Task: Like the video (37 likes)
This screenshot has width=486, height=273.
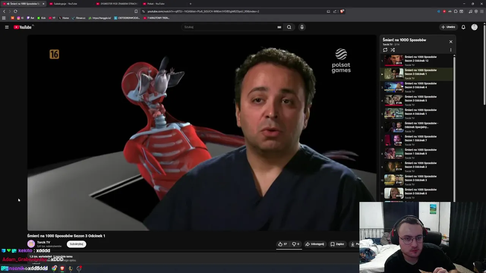Action: click(x=282, y=244)
